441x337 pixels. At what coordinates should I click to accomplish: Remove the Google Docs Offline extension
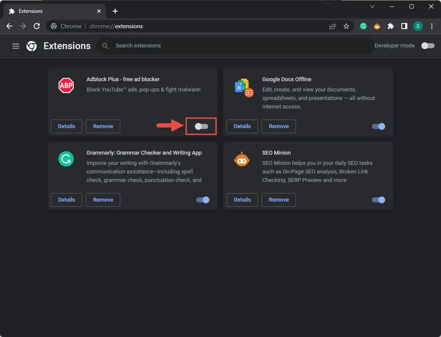pos(279,126)
